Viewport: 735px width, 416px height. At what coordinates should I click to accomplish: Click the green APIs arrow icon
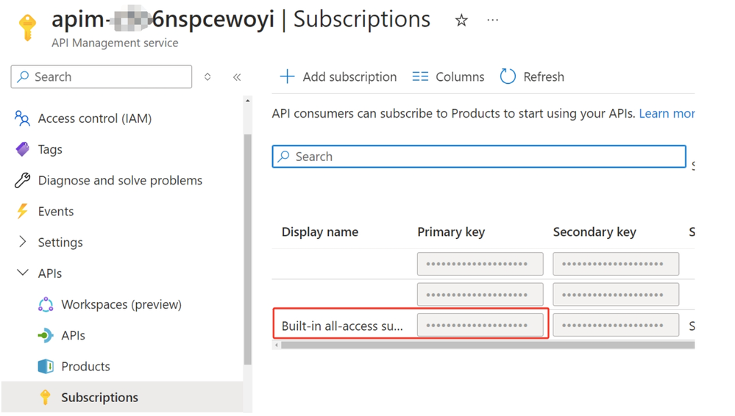46,335
